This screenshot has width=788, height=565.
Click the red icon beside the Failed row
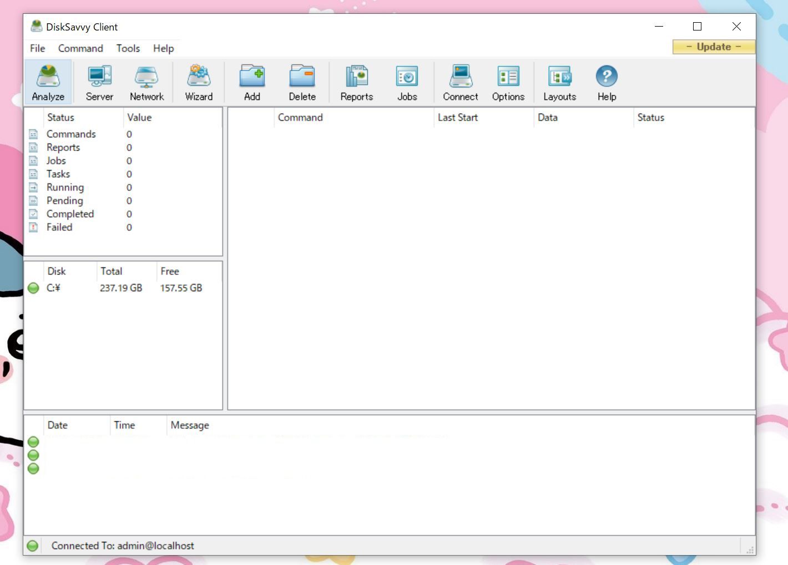pyautogui.click(x=33, y=227)
